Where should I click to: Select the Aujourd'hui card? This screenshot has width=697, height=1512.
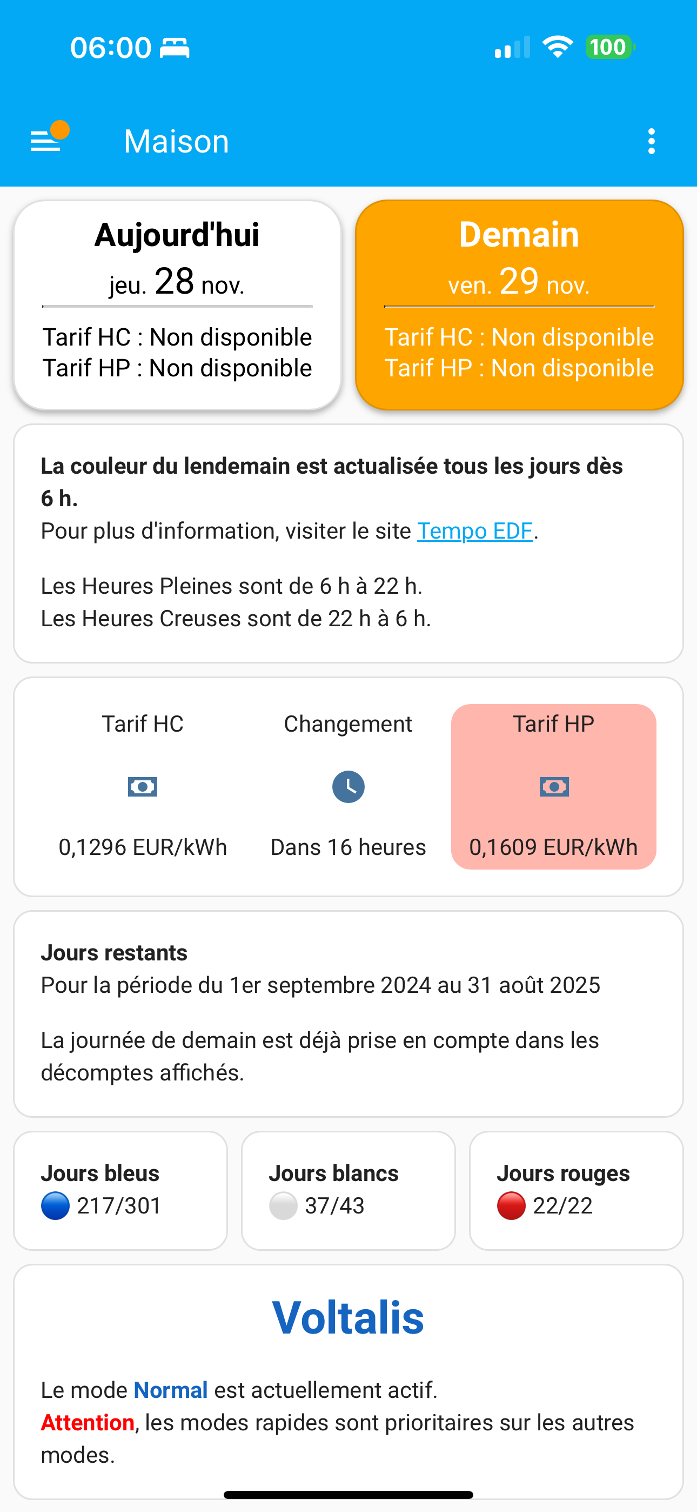pos(177,304)
